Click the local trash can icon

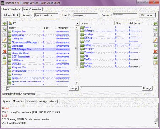coord(5,34)
